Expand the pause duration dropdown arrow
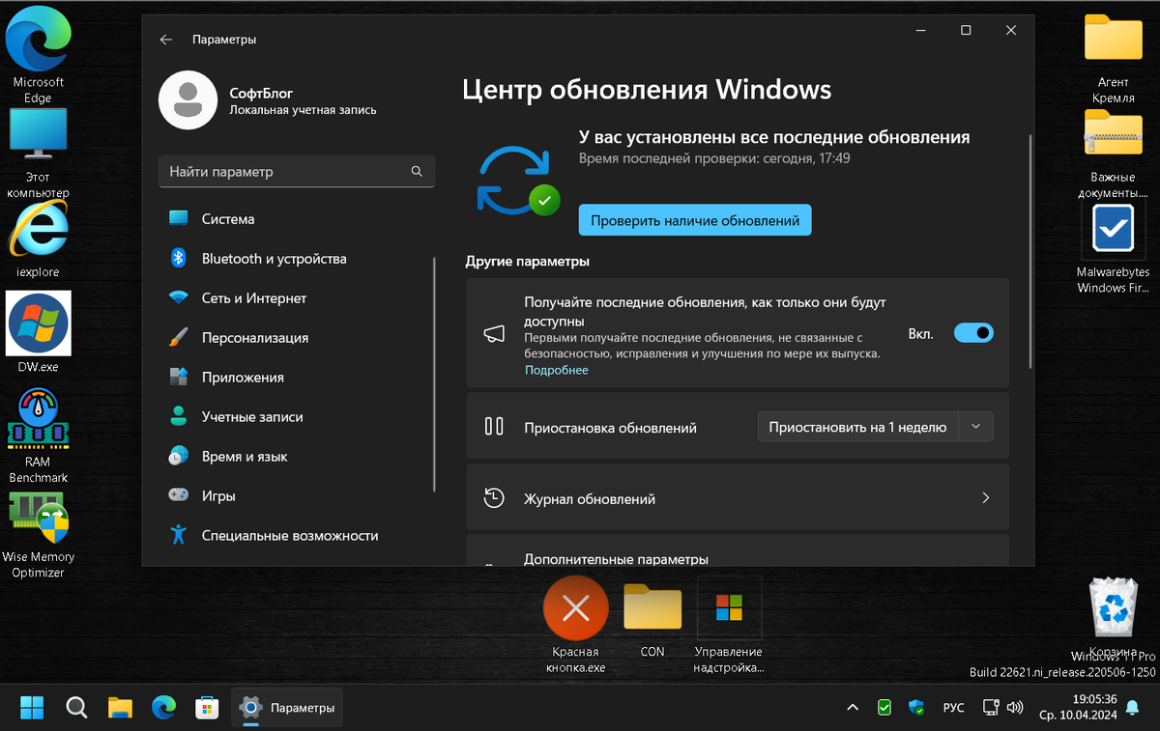This screenshot has height=731, width=1160. tap(976, 427)
